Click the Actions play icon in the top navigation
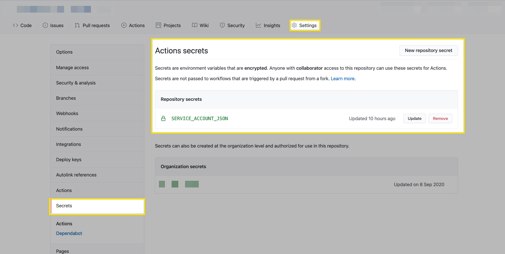Screen dimensions: 505x254 point(124,25)
